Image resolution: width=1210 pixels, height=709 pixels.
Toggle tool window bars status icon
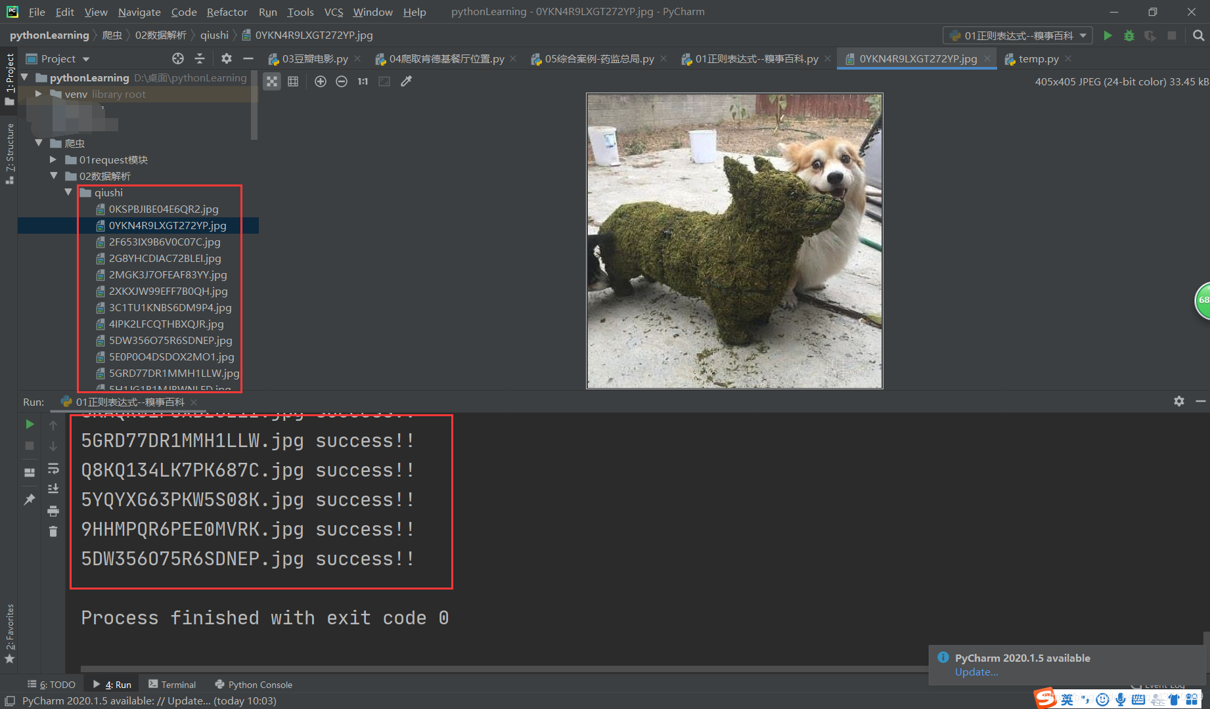pos(9,701)
